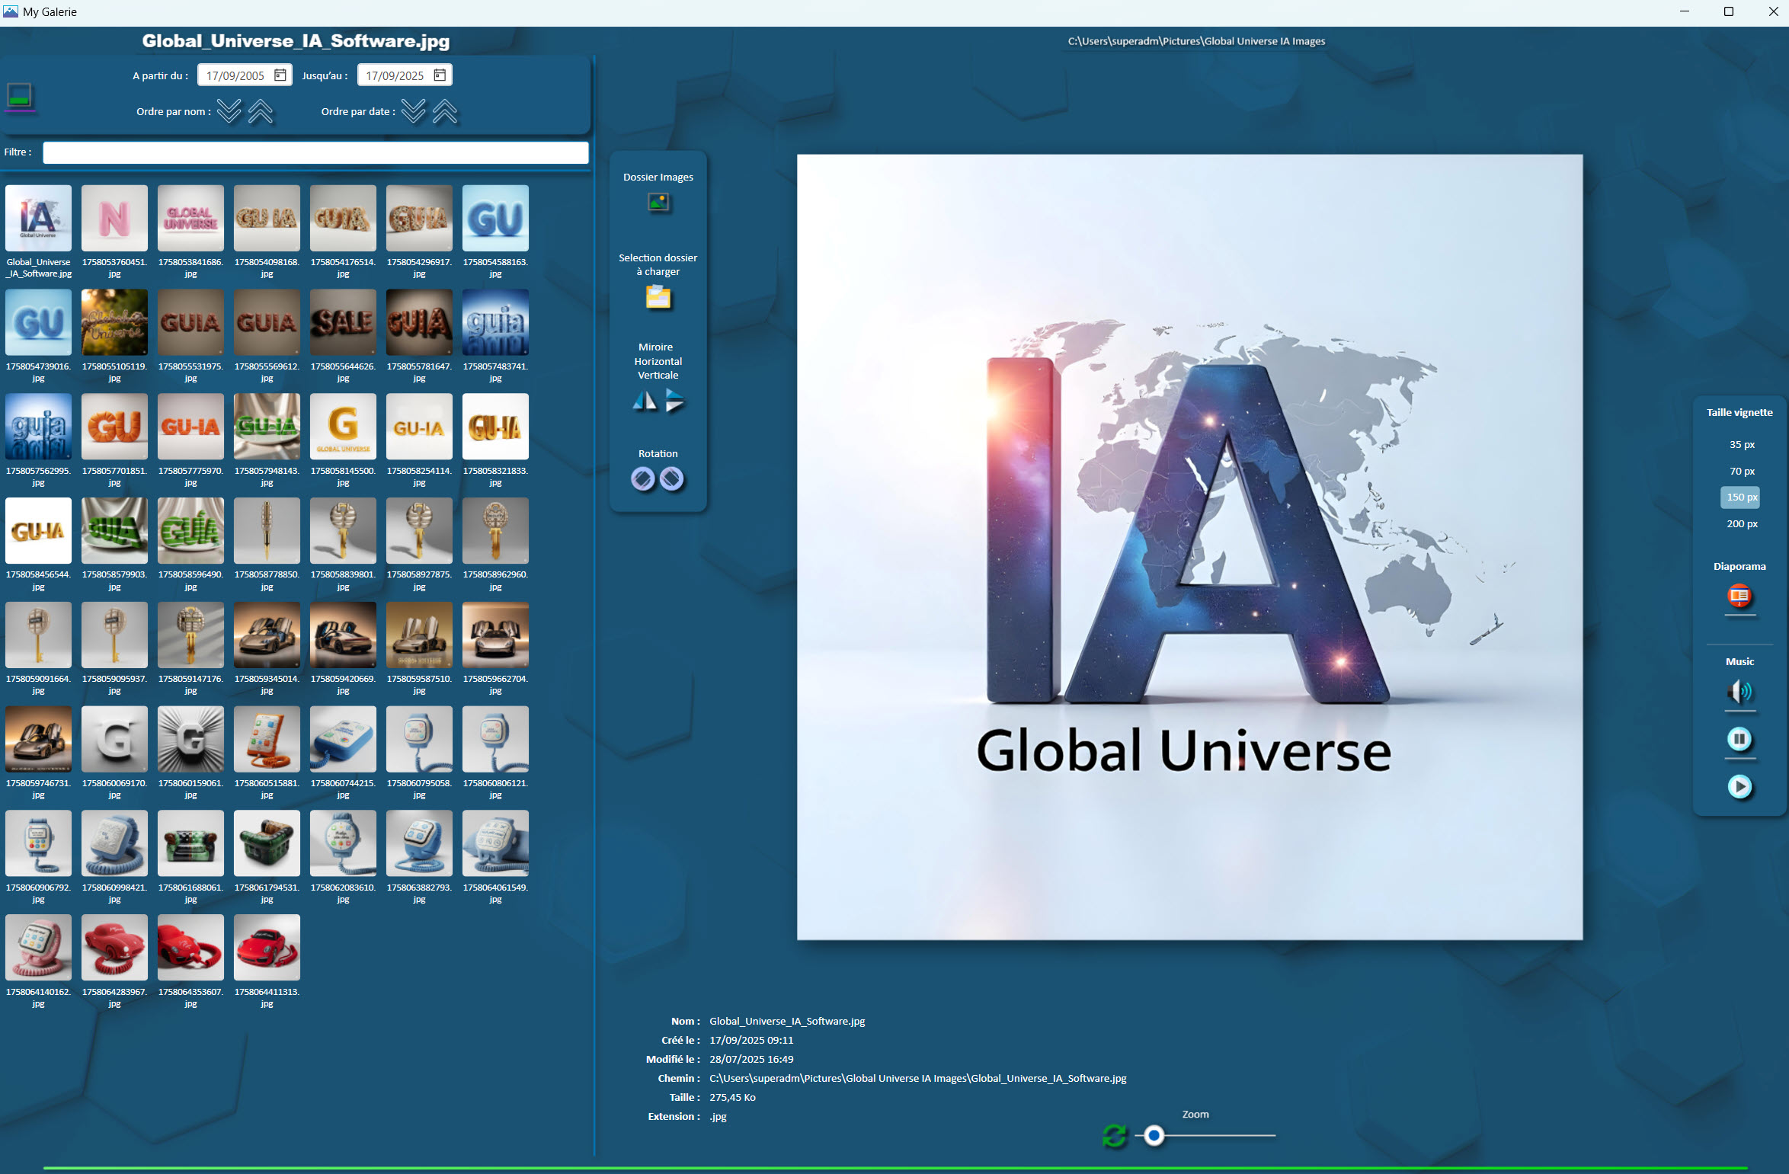Screen dimensions: 1789x1174
Task: Apply horizontal mirror flip icon
Action: (x=644, y=401)
